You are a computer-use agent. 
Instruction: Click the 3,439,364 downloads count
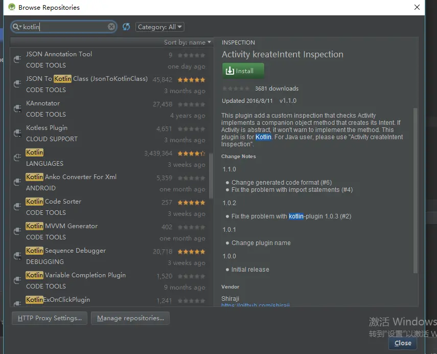(158, 153)
